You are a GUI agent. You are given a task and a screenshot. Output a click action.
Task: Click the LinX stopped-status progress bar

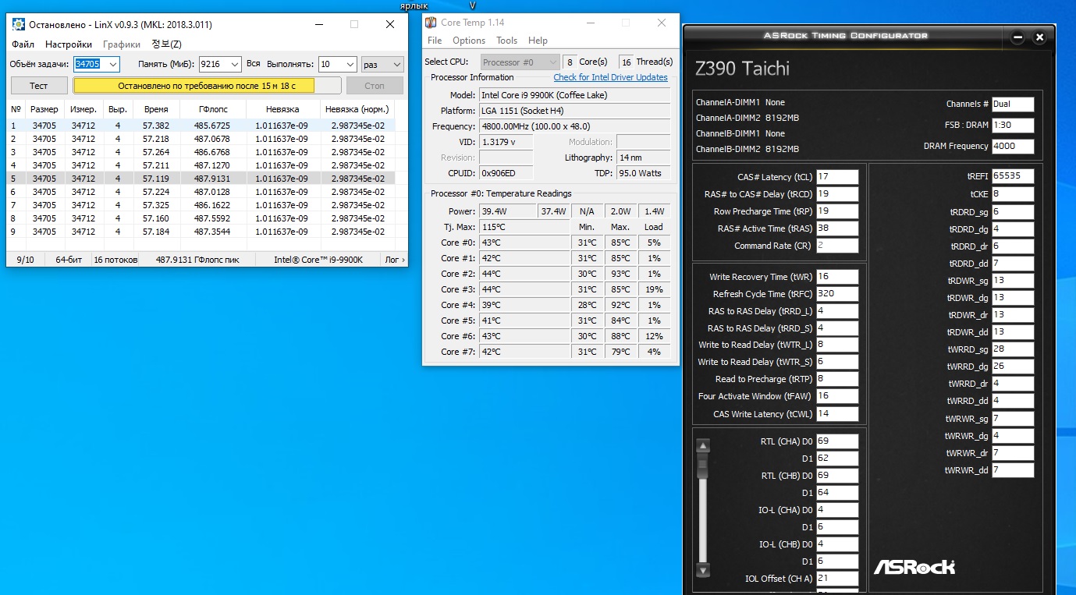point(207,86)
